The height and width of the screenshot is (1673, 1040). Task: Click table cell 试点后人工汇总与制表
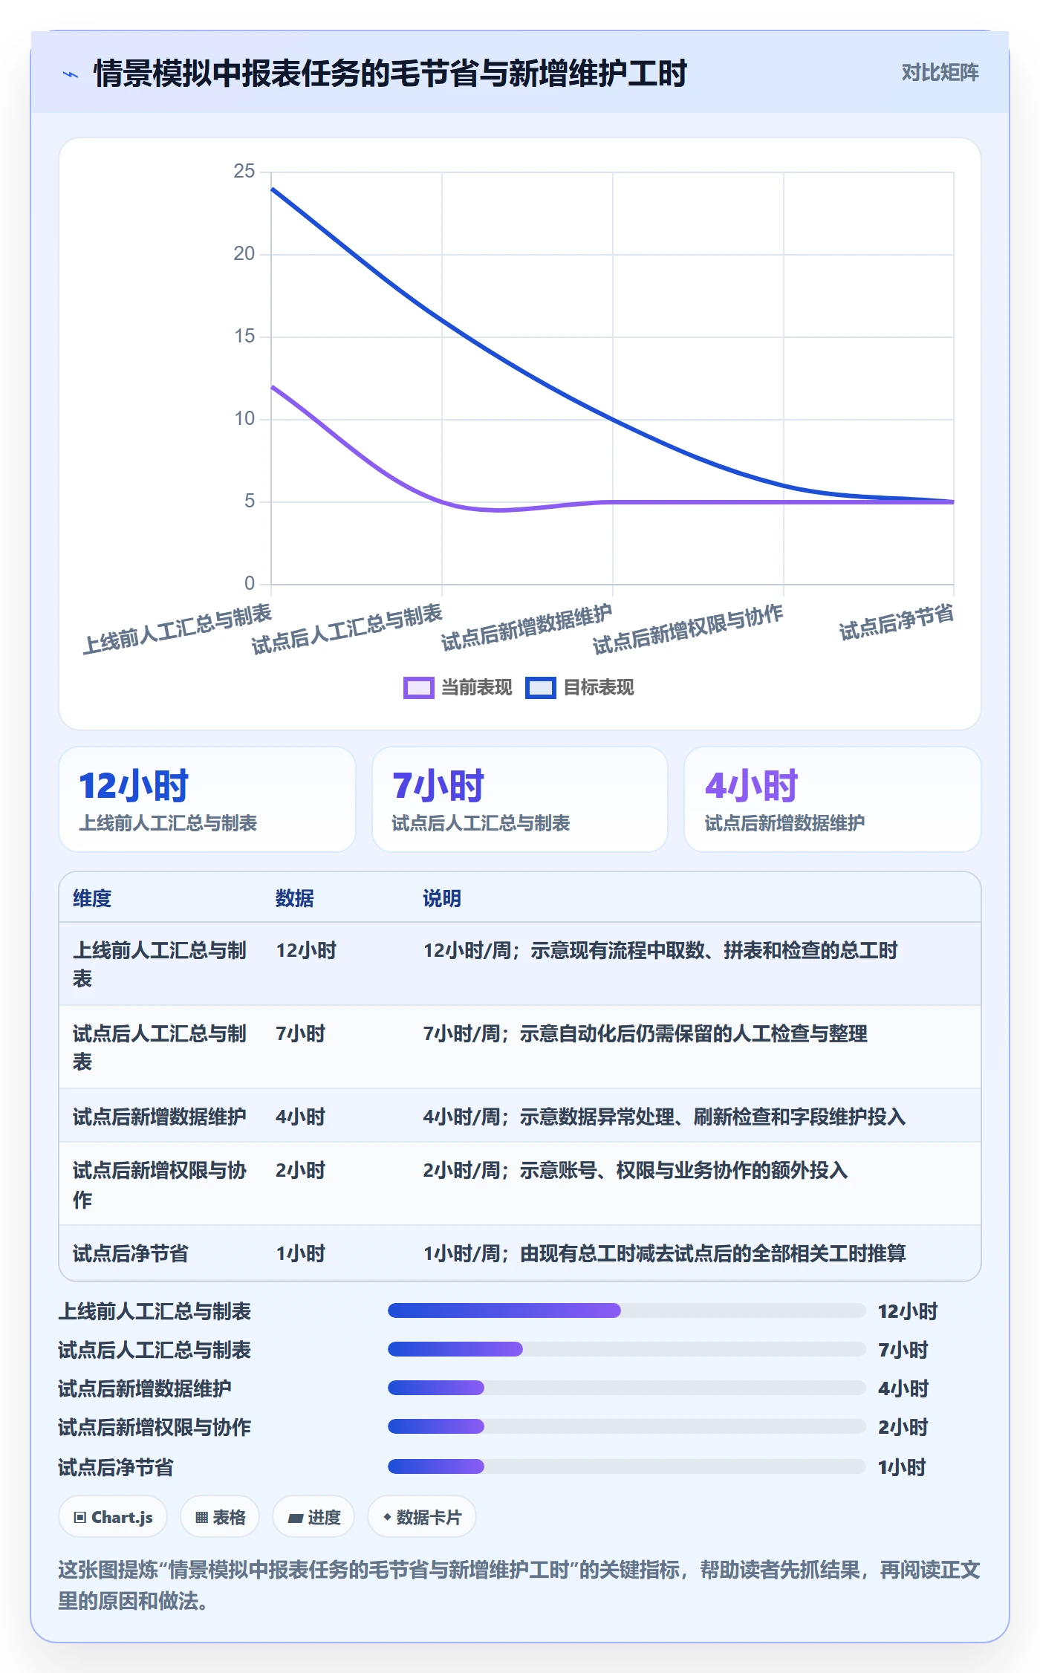(160, 1047)
